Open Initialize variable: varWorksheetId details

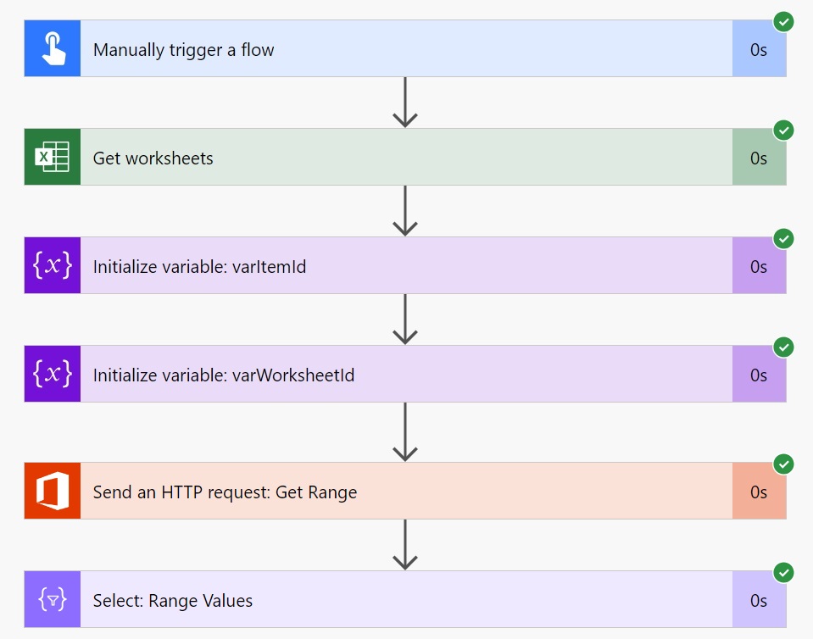click(x=406, y=374)
